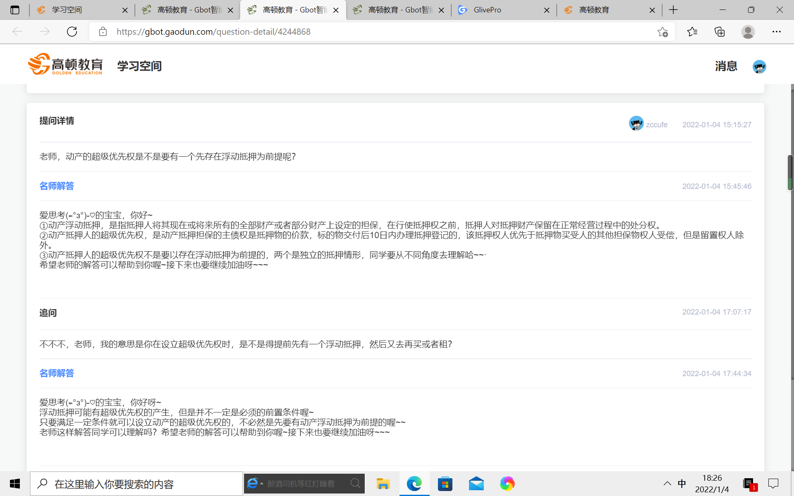The width and height of the screenshot is (794, 496).
Task: Click the browser profile avatar
Action: 748,31
